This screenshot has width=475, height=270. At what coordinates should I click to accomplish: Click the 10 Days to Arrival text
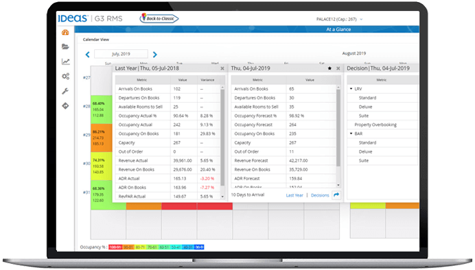click(x=248, y=195)
